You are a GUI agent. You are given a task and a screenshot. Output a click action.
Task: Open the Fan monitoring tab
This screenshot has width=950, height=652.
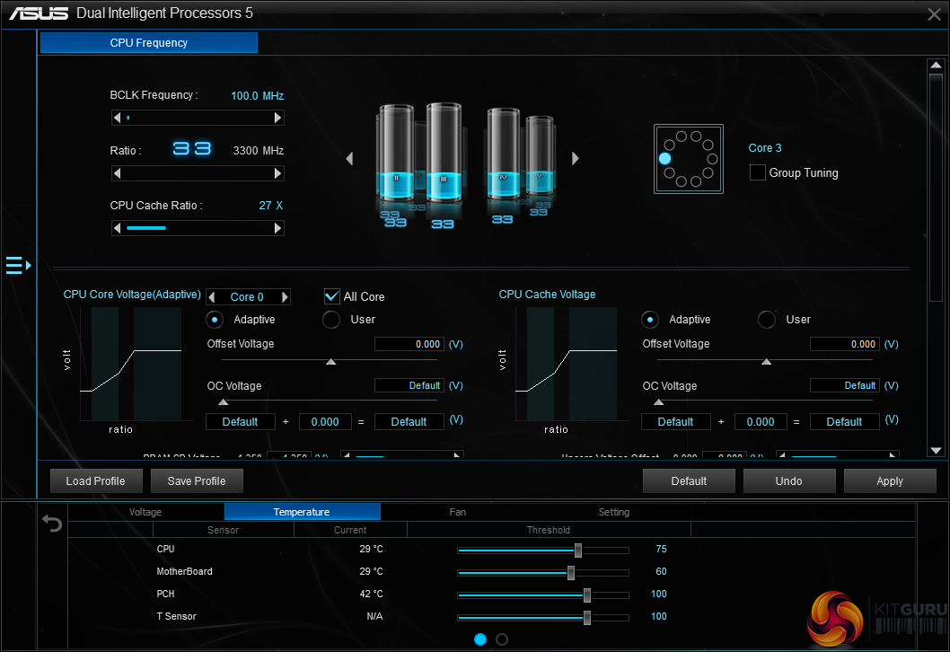tap(458, 512)
